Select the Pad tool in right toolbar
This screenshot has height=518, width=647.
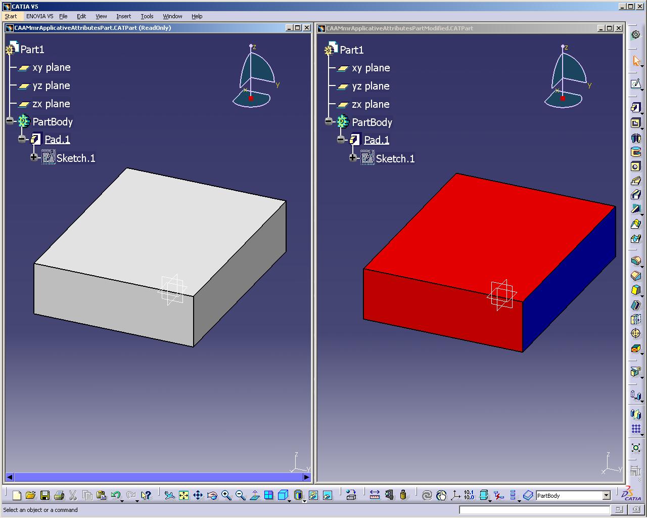pyautogui.click(x=636, y=108)
